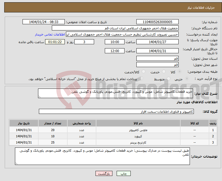Image resolution: width=222 pixels, height=181 pixels.
Task: Click the کیبورد item name
Action: click(138, 136)
